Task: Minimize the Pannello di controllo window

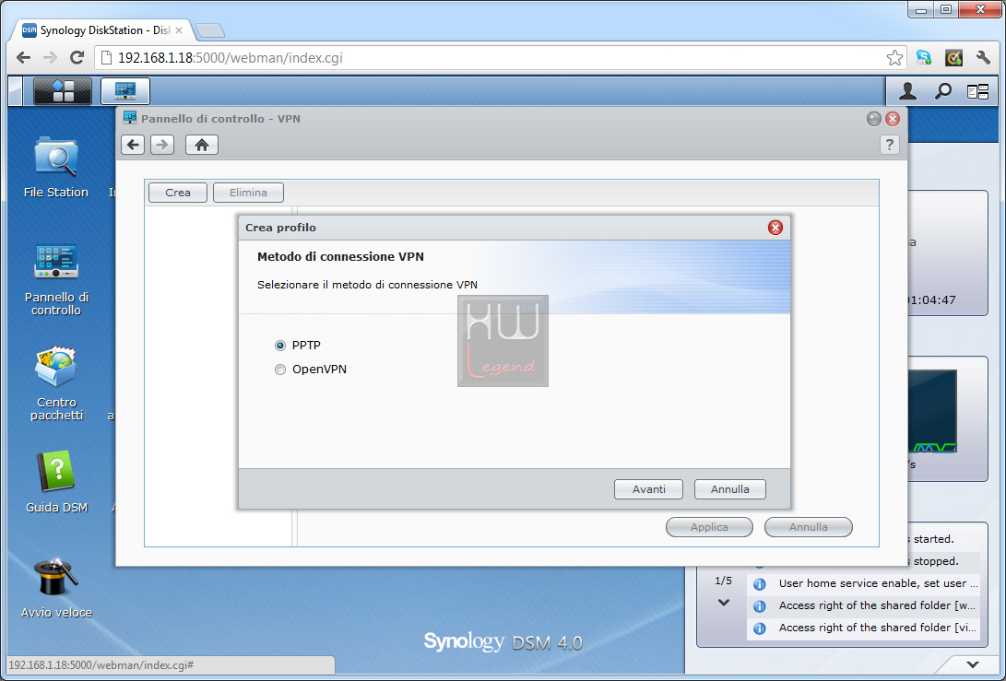Action: click(874, 119)
